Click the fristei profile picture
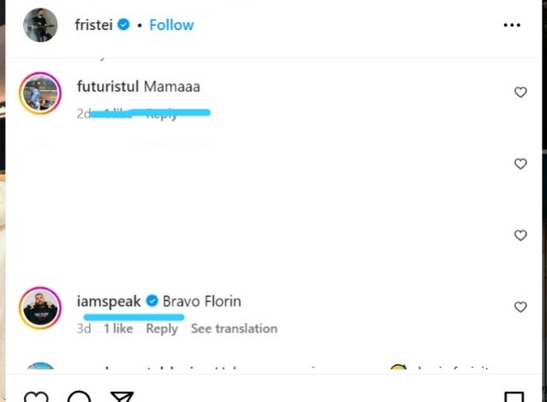The width and height of the screenshot is (547, 402). tap(40, 26)
